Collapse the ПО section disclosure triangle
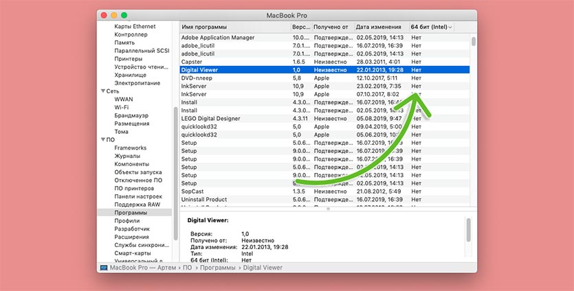Image resolution: width=574 pixels, height=291 pixels. click(102, 139)
